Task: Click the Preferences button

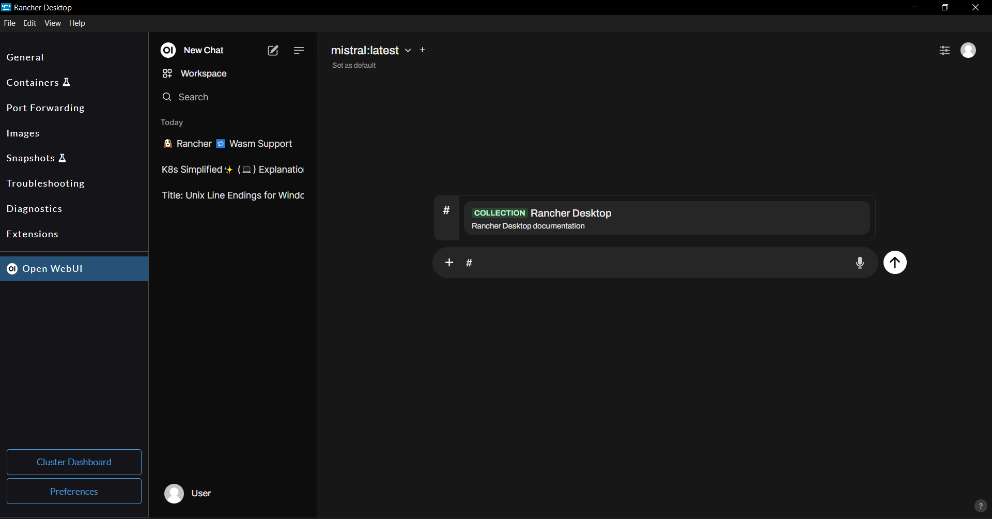Action: 74,492
